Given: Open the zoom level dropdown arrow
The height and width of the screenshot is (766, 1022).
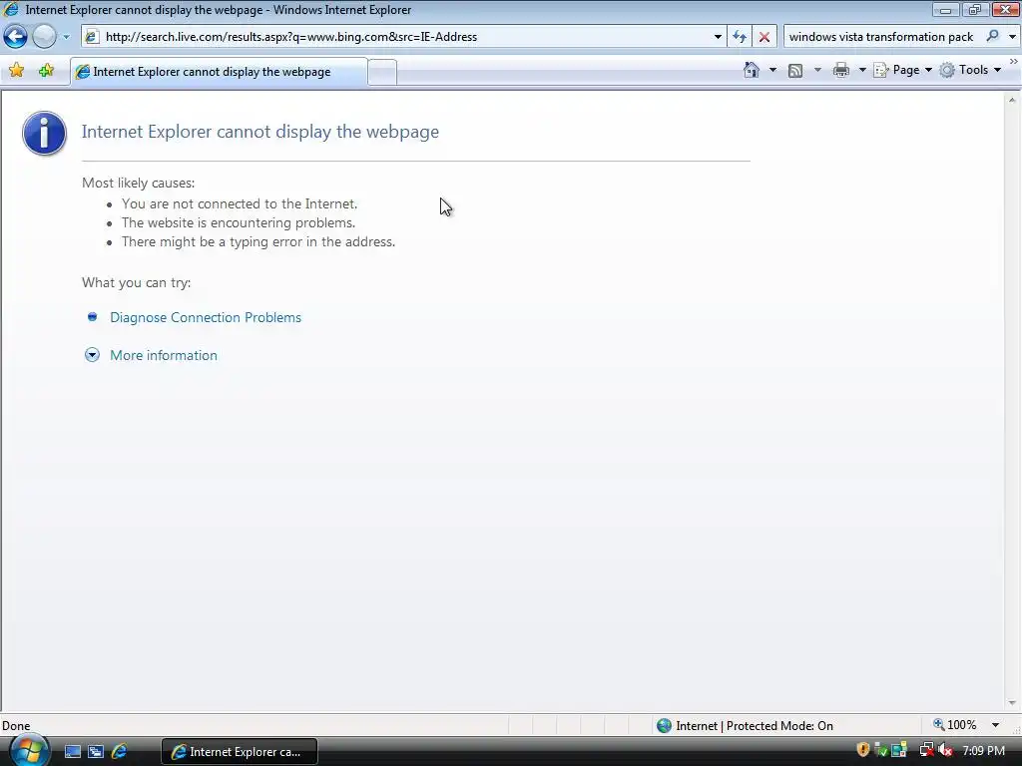Looking at the screenshot, I should (x=995, y=725).
